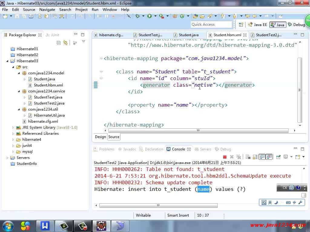Toggle Show Console When Standard Out Changes
Viewport: 310px width, 232px height.
[262, 157]
